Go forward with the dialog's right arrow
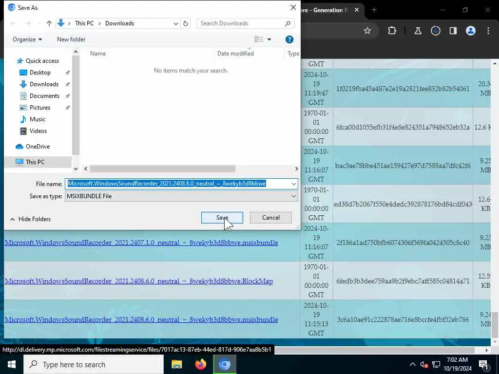Viewport: 499px width, 374px height. (28, 23)
